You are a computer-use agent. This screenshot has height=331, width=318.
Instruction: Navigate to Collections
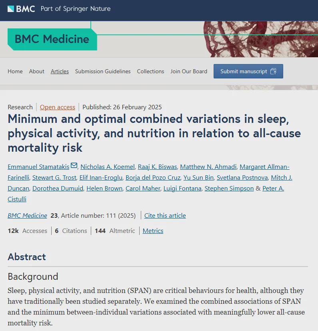(150, 71)
